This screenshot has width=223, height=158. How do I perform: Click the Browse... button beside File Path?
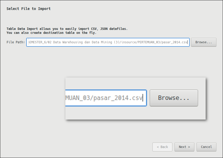pos(203,42)
